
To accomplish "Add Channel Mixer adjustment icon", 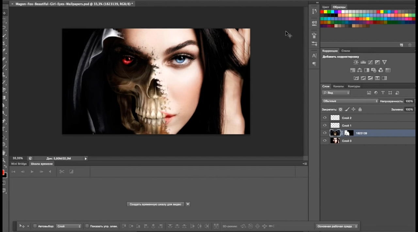I will [x=381, y=70].
